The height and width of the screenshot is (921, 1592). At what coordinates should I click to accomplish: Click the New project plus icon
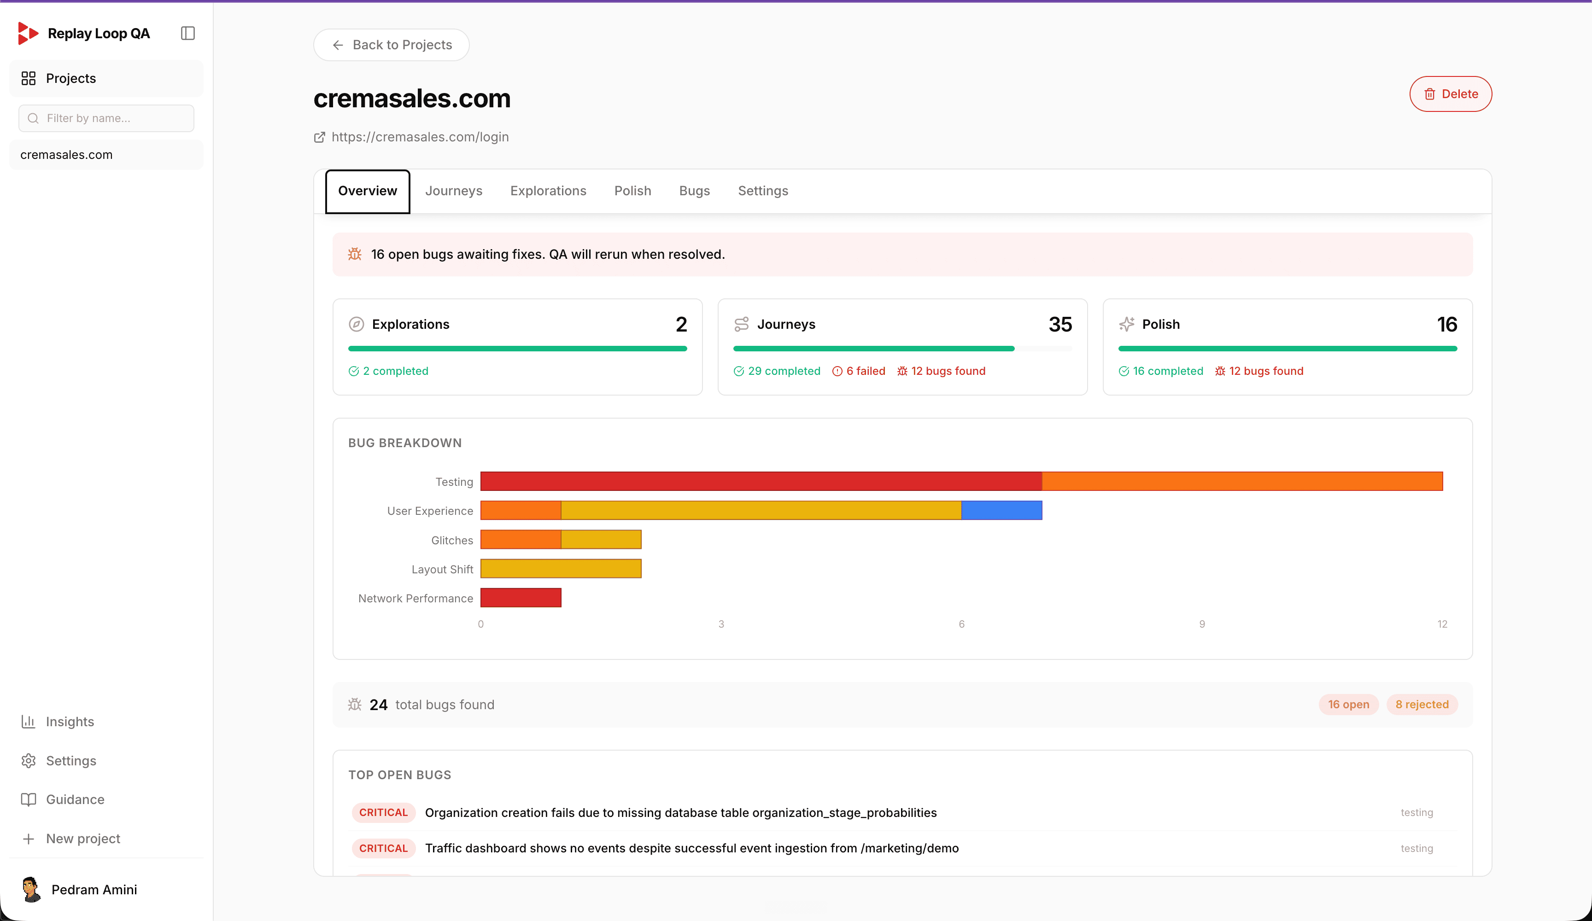coord(29,838)
